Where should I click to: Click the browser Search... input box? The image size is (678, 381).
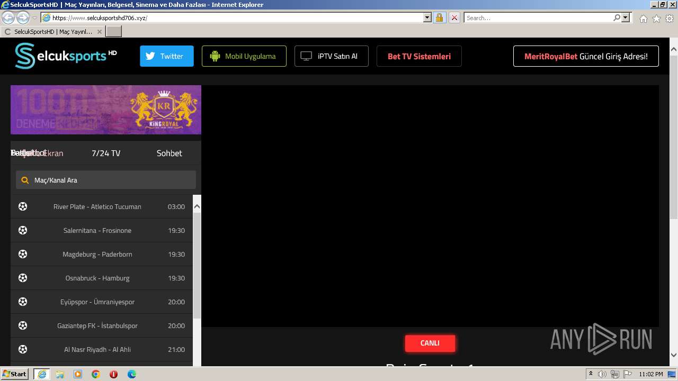click(538, 17)
